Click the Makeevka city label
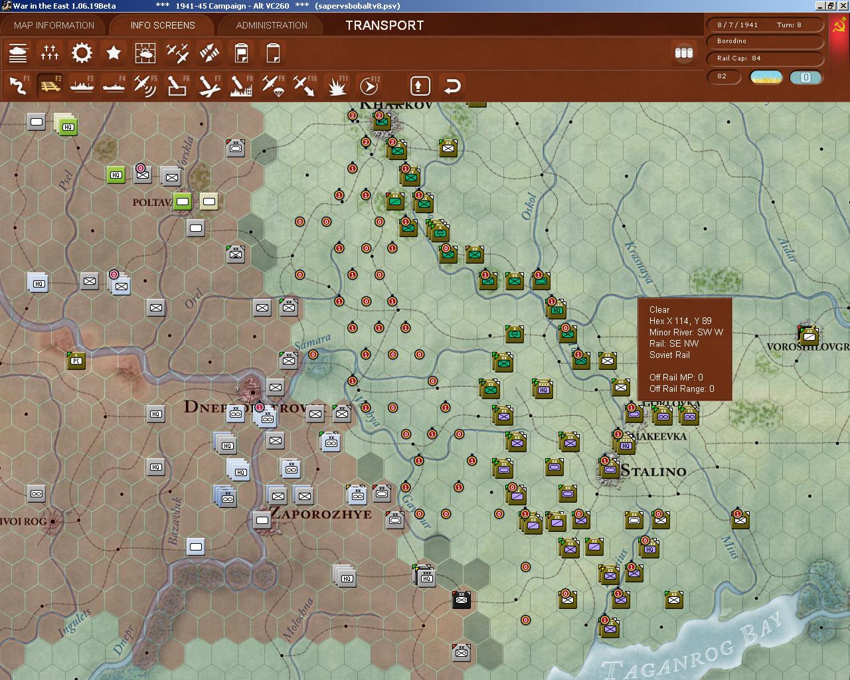The image size is (850, 680). [x=658, y=436]
